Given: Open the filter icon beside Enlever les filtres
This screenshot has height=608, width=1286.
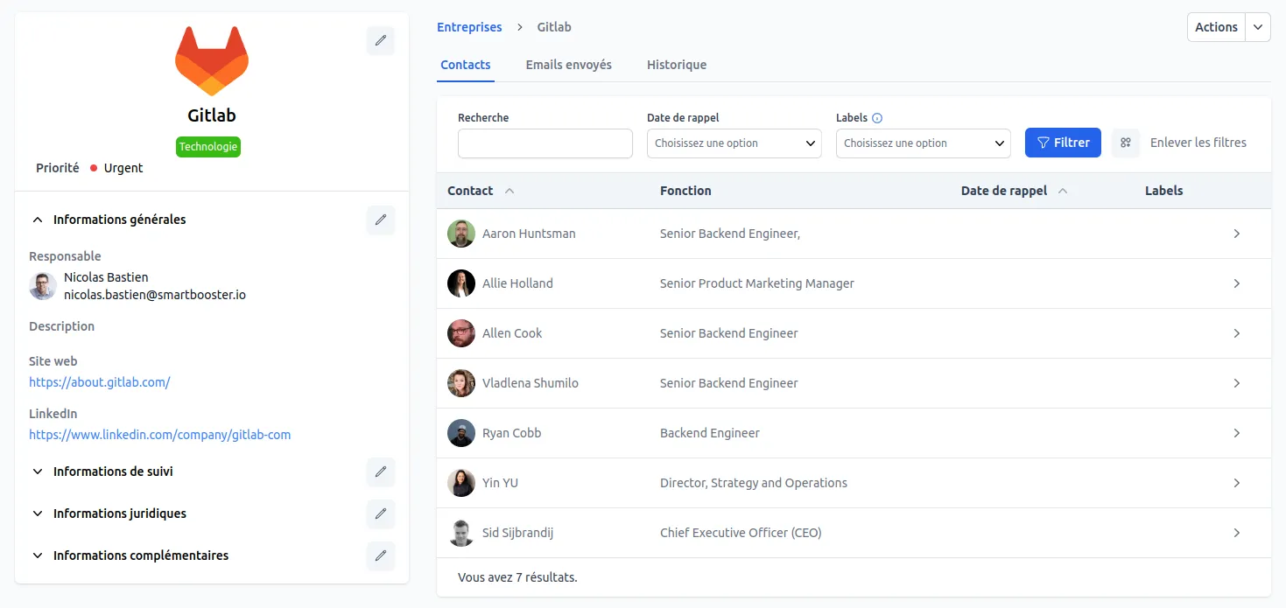Looking at the screenshot, I should [1126, 143].
